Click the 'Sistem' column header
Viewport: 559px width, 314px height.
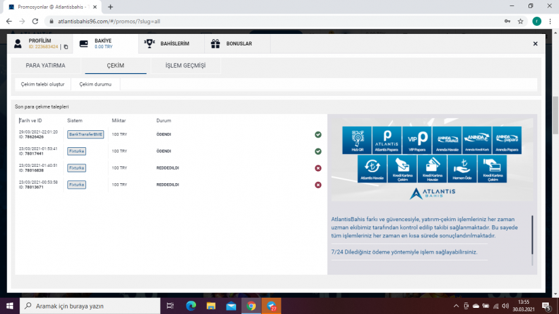click(x=75, y=121)
